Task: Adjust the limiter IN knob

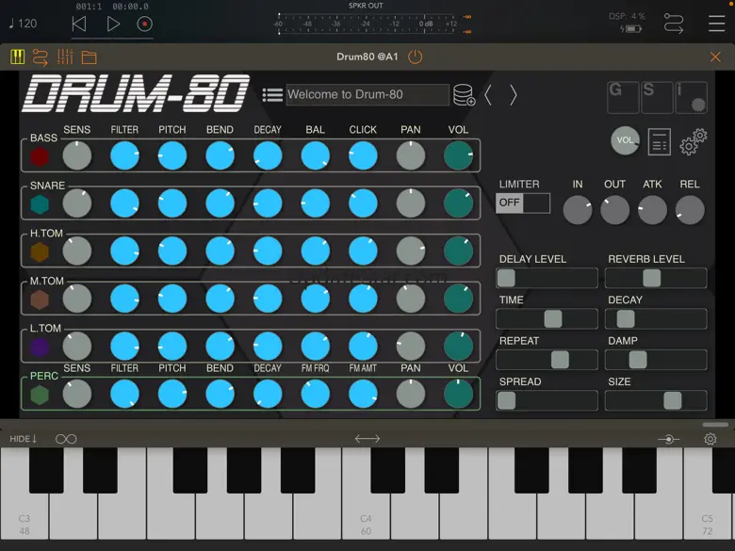Action: (578, 210)
